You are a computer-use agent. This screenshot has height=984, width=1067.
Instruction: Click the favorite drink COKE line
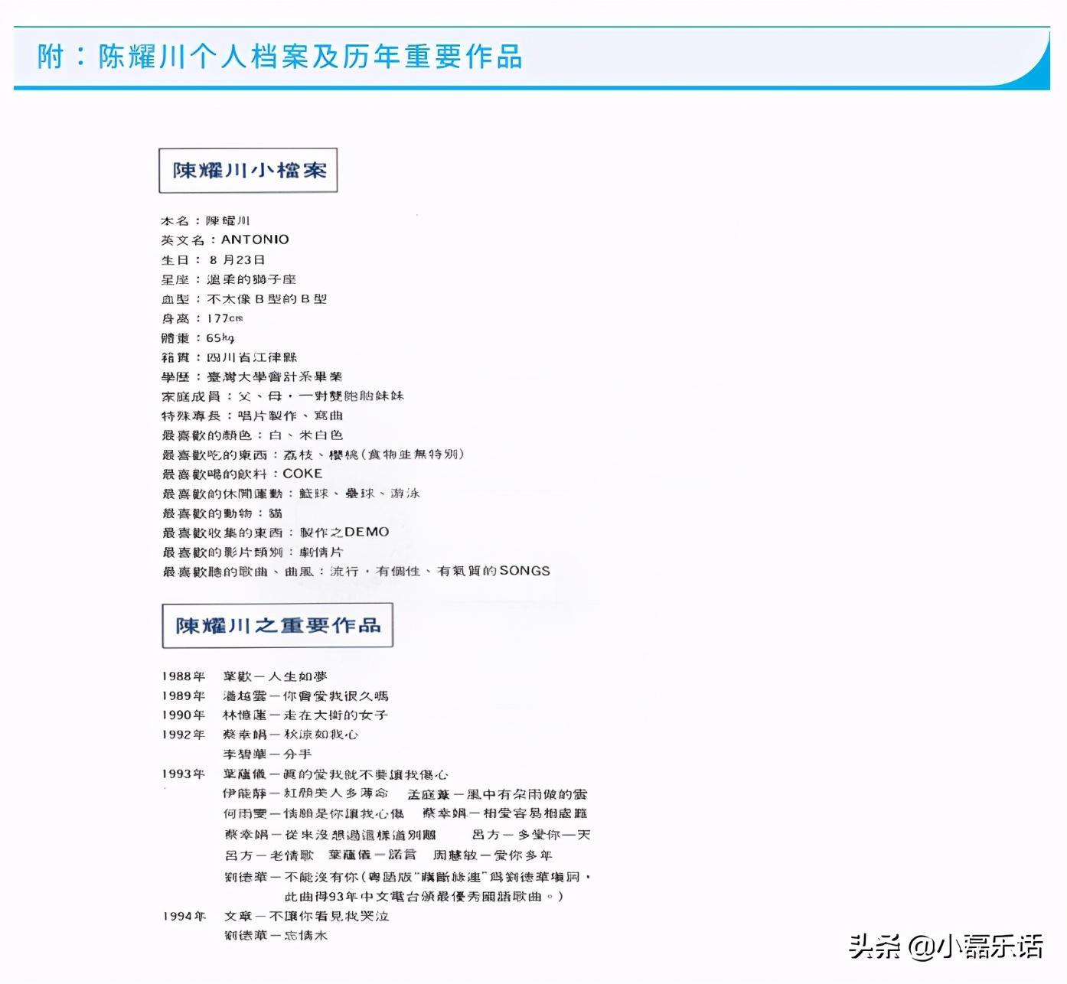[x=242, y=474]
